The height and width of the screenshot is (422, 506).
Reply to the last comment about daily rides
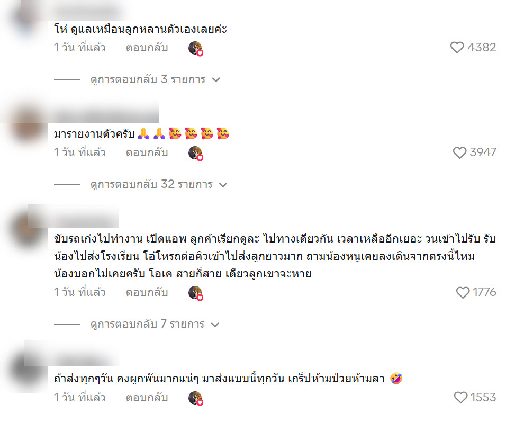coord(147,397)
